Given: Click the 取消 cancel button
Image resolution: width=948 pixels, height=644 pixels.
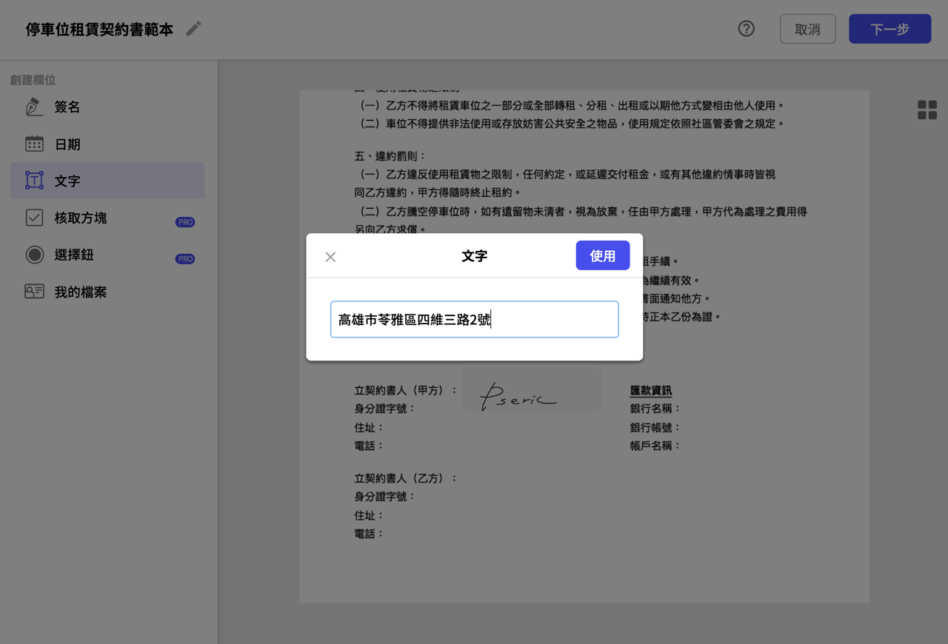Looking at the screenshot, I should tap(807, 29).
